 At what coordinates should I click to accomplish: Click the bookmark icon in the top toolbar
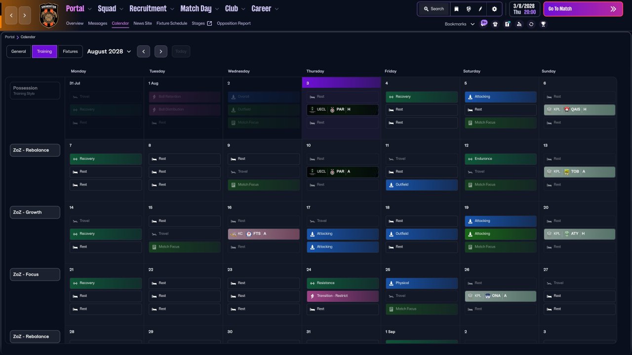[x=456, y=9]
